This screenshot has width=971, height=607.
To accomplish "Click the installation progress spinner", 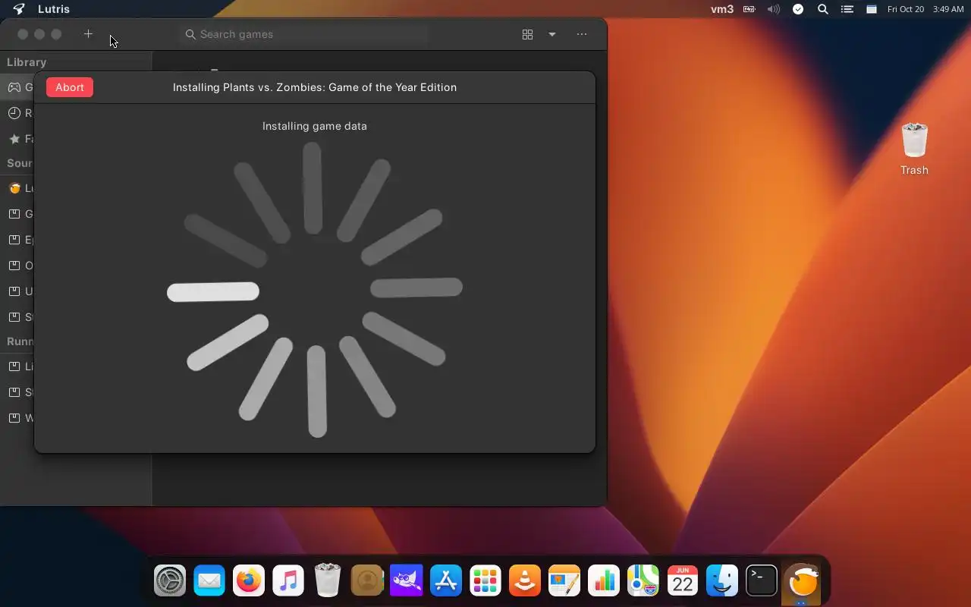I will pos(315,289).
